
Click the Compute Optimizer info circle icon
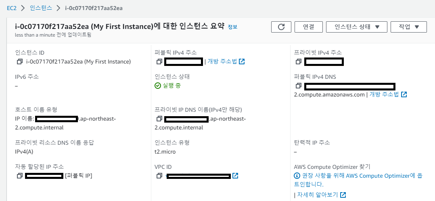click(x=297, y=176)
